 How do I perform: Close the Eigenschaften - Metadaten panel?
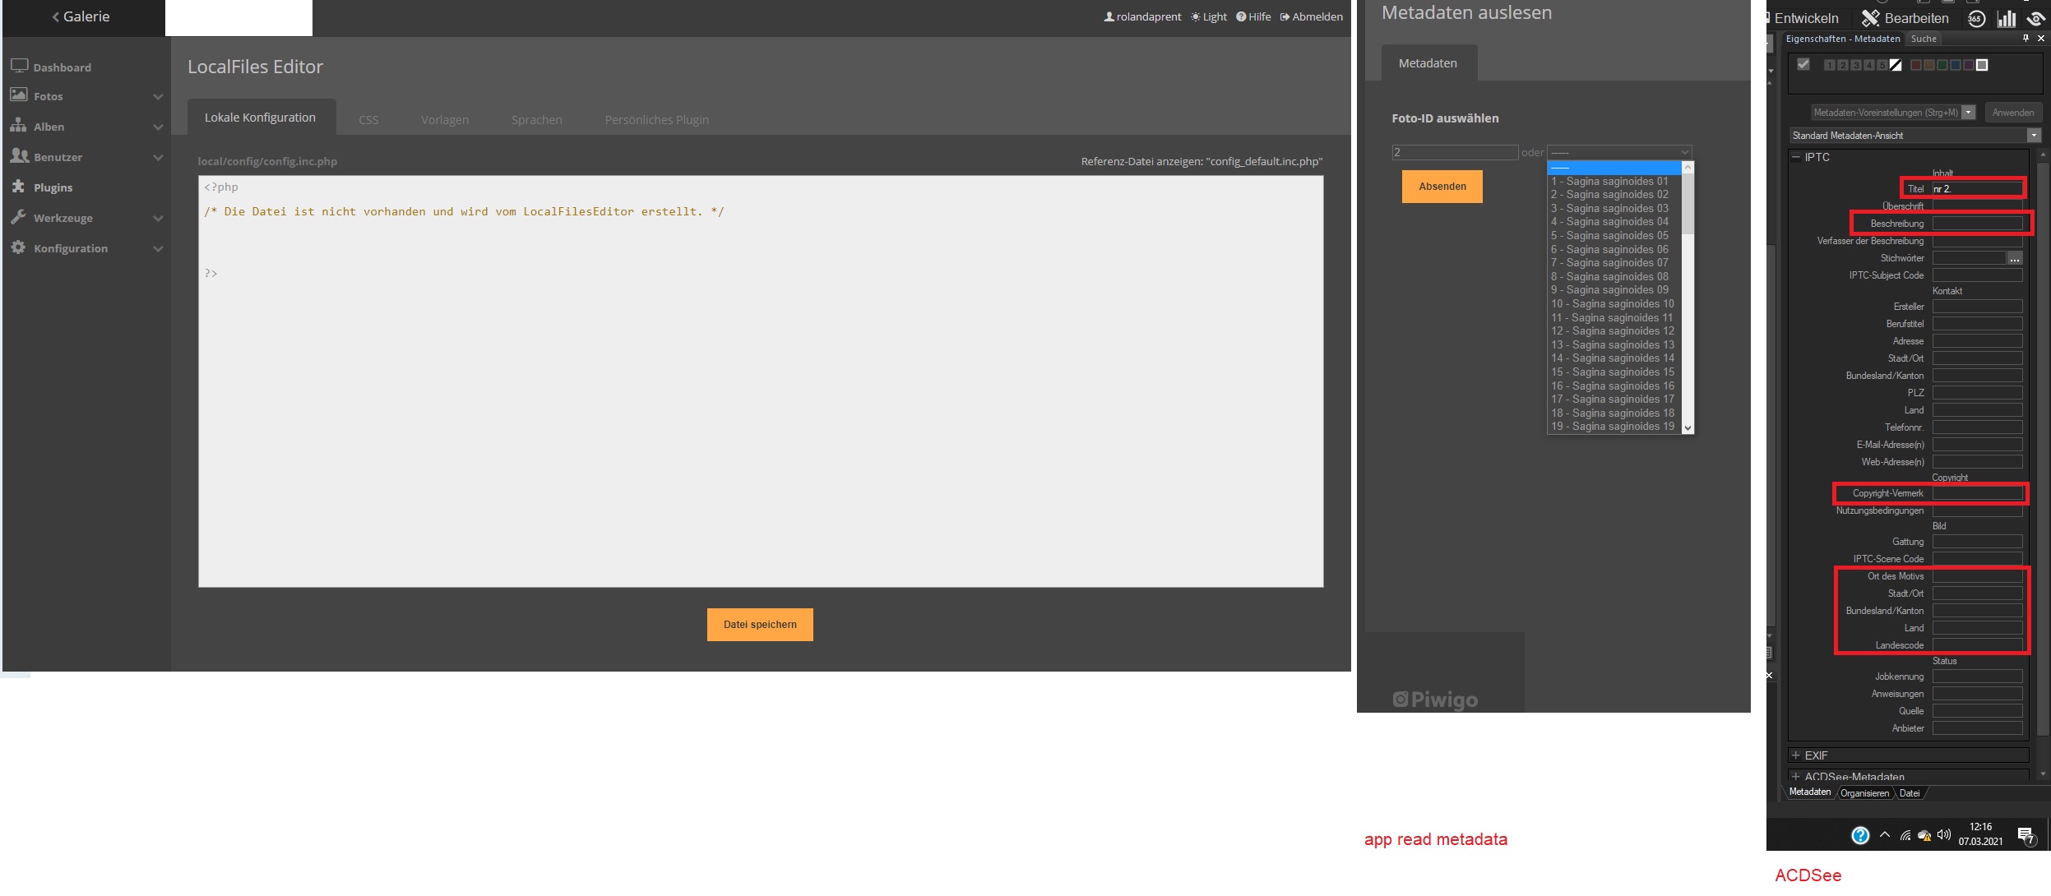[x=2040, y=38]
